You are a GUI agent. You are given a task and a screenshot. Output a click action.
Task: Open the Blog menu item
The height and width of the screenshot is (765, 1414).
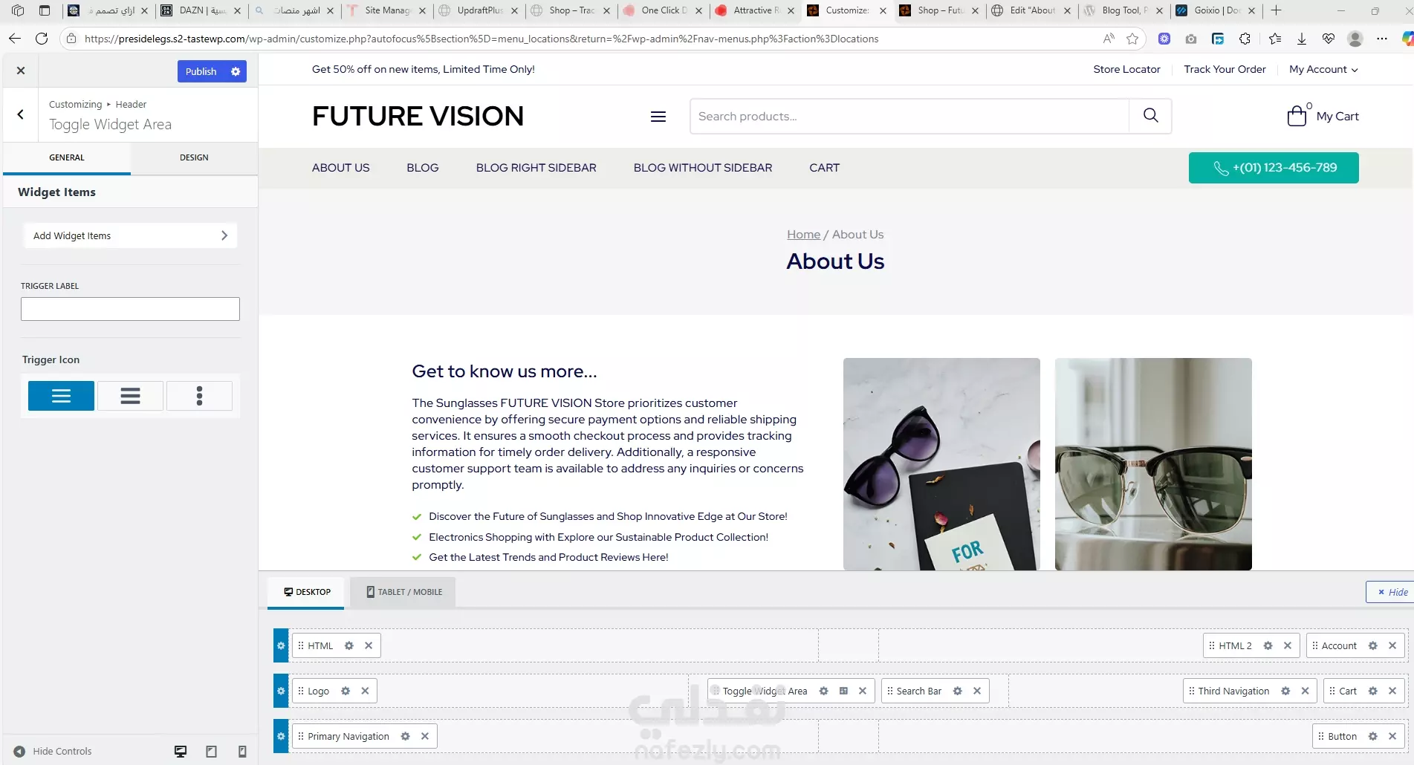click(423, 168)
